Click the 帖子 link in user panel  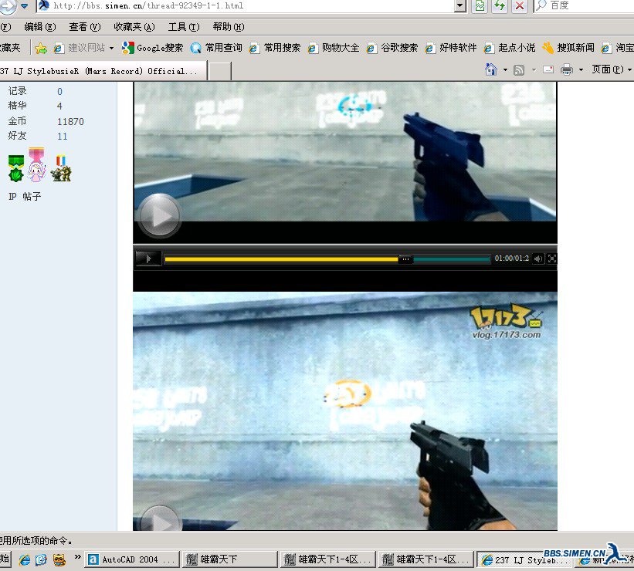click(x=32, y=197)
